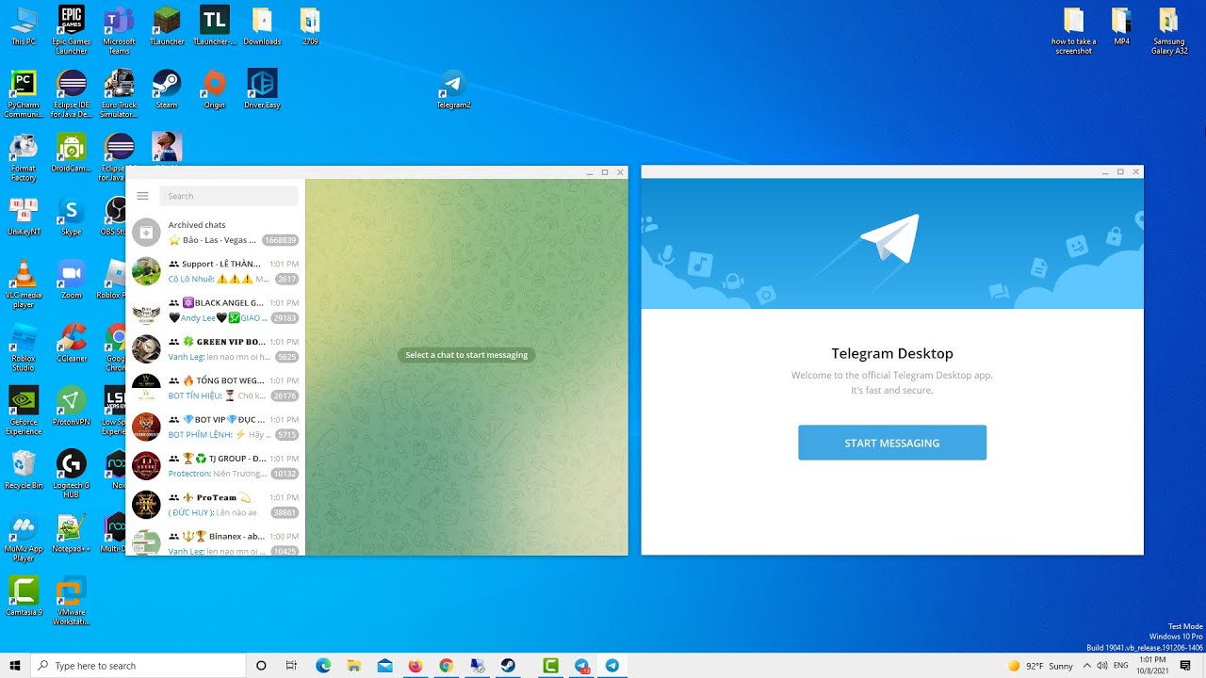1206x678 pixels.
Task: Open the Telegram hamburger menu
Action: [142, 196]
